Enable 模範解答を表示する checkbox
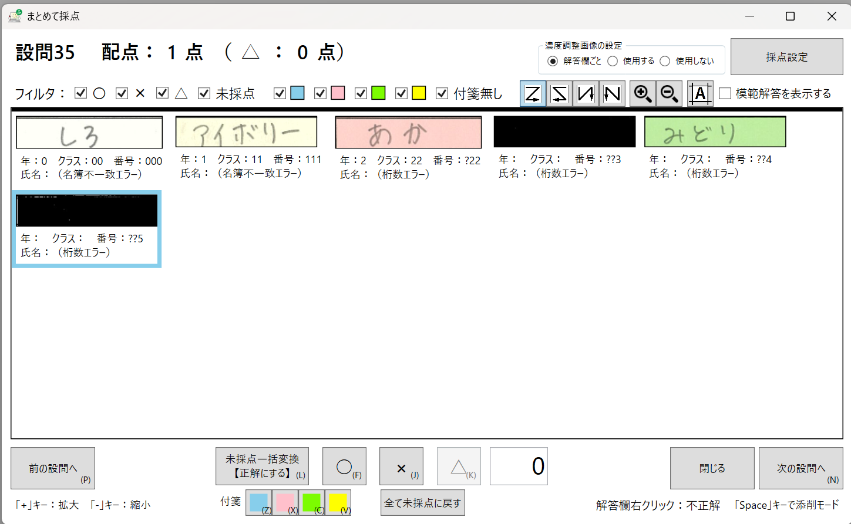 click(x=725, y=94)
